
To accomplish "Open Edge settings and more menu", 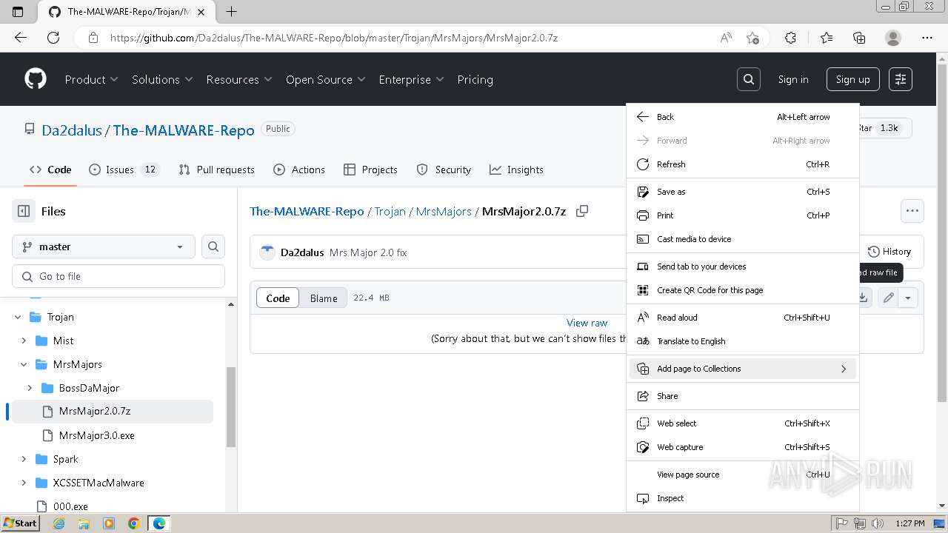I will [927, 38].
